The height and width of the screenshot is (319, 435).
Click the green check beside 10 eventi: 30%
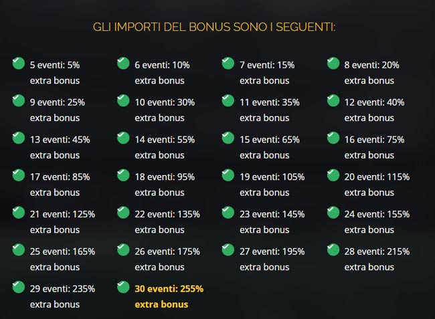coord(123,101)
